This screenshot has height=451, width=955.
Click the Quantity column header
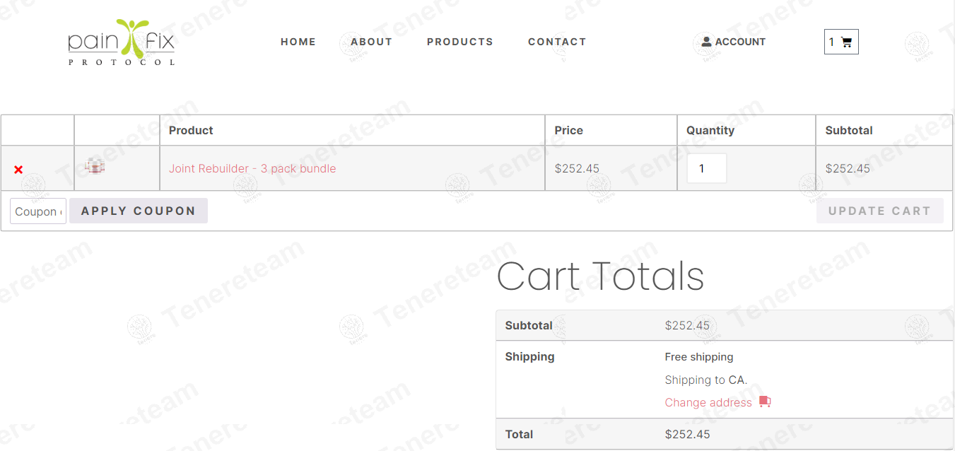(710, 130)
